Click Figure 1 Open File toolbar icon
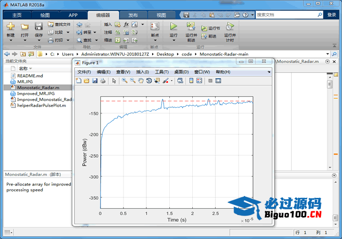This screenshot has height=239, width=342. coord(87,81)
